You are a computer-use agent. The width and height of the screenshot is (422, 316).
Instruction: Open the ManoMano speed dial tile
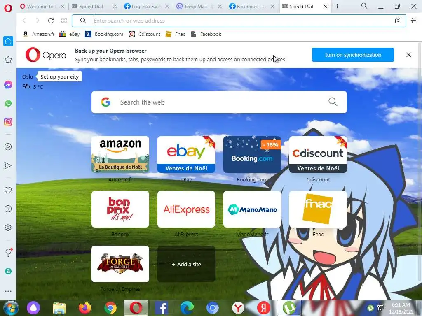[x=252, y=209]
